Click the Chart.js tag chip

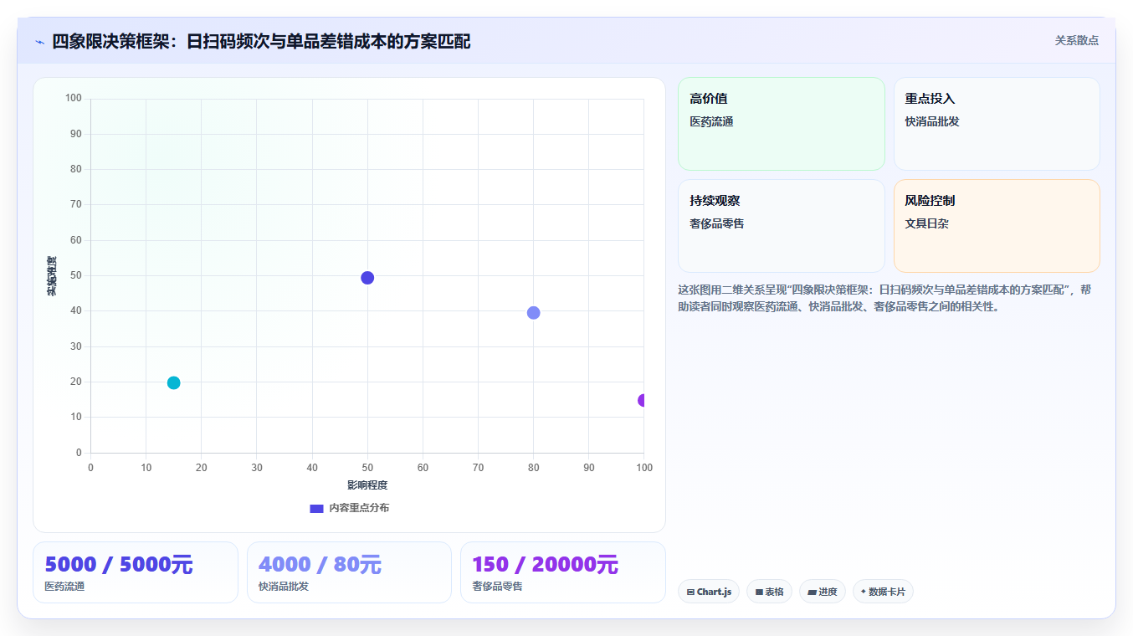click(x=709, y=592)
